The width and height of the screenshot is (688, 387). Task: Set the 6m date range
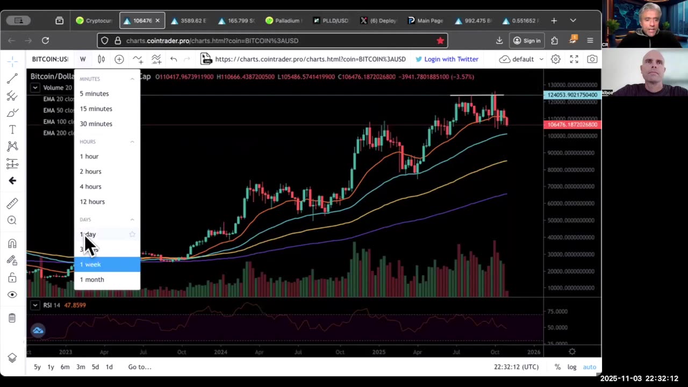(x=65, y=367)
